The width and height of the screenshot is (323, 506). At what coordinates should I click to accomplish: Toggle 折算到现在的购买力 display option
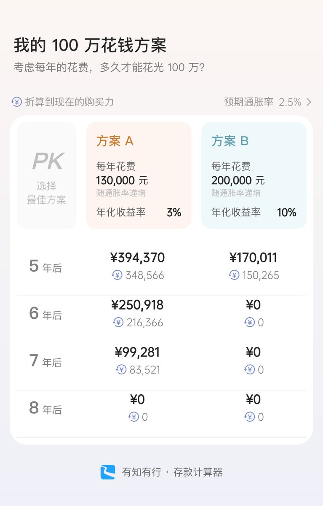[x=63, y=102]
